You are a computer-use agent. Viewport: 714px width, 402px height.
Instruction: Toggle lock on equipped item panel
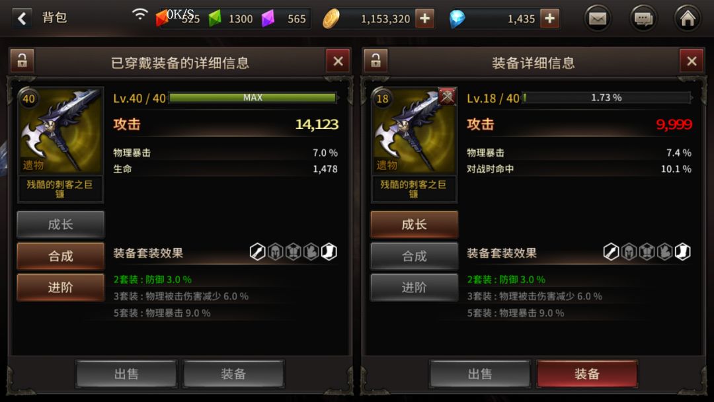[22, 61]
